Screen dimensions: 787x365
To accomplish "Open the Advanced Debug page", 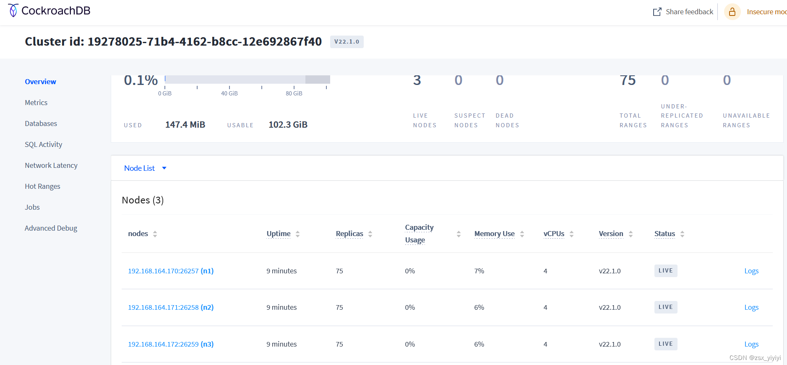I will click(51, 228).
